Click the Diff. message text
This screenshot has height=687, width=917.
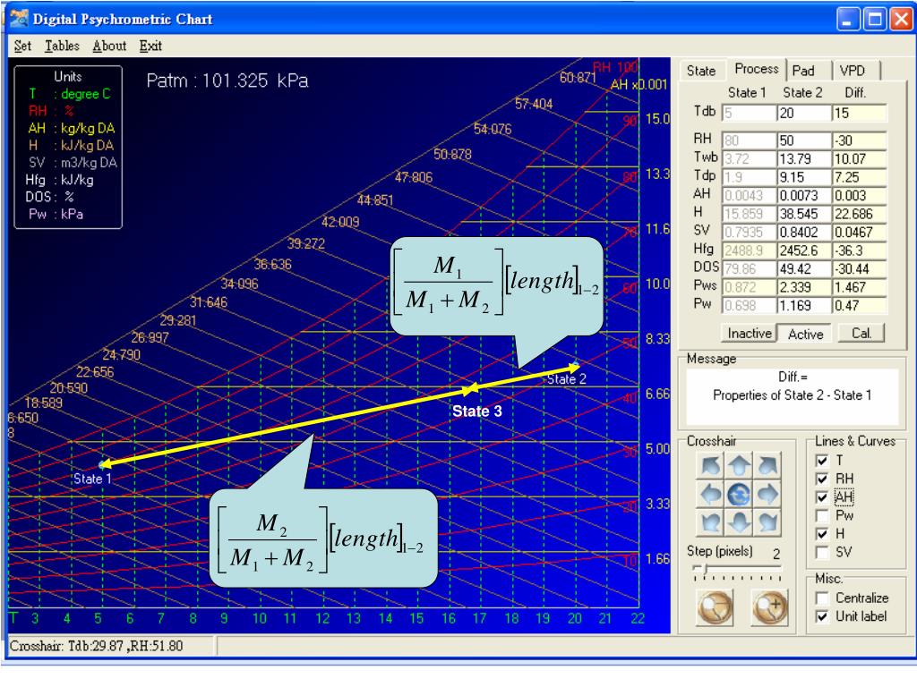792,386
